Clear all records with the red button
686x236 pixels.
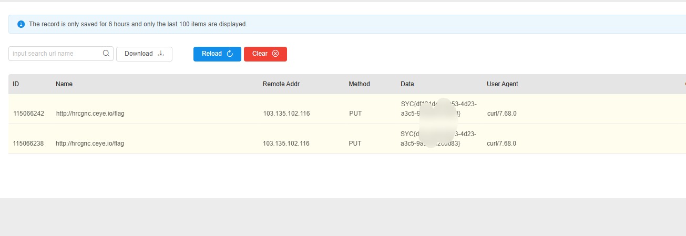(265, 54)
